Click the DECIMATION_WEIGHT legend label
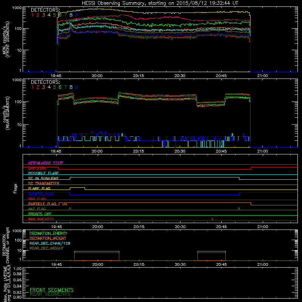The image size is (302, 302). (48, 238)
